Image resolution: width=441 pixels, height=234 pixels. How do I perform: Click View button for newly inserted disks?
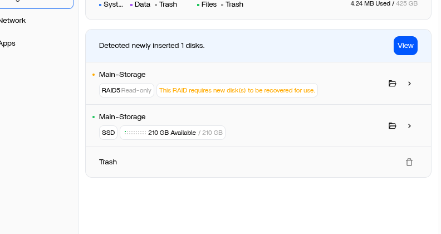pos(405,46)
